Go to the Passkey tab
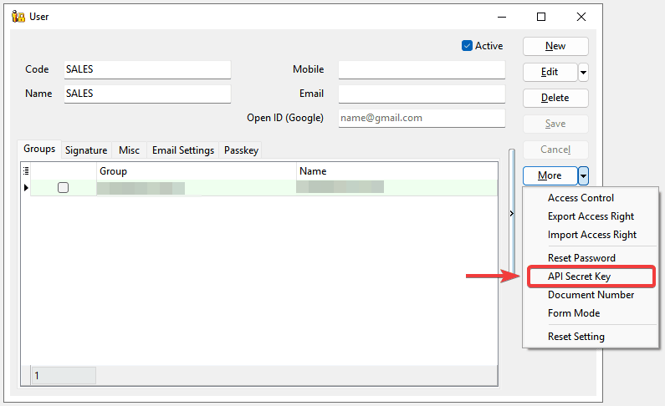Viewport: 665px width, 406px height. click(241, 150)
